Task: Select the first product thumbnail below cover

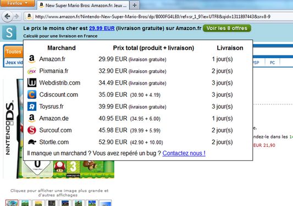Action: tap(12, 203)
